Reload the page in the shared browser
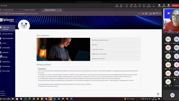 pos(6,13)
